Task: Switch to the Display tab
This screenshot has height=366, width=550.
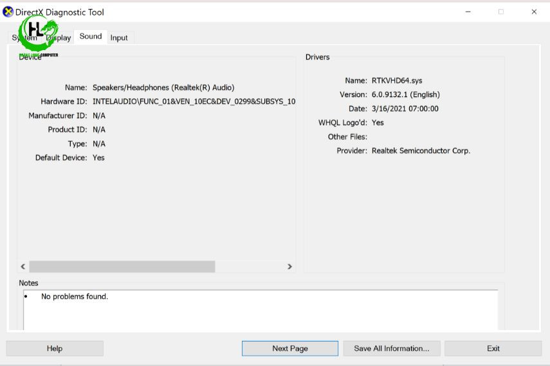Action: (59, 37)
